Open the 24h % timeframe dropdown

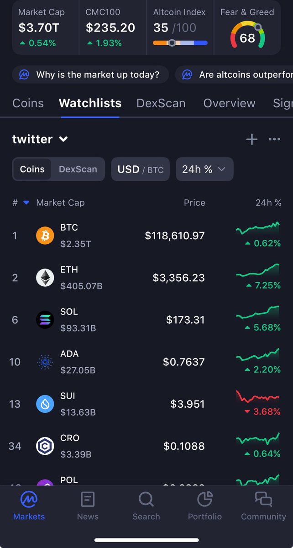(x=204, y=169)
